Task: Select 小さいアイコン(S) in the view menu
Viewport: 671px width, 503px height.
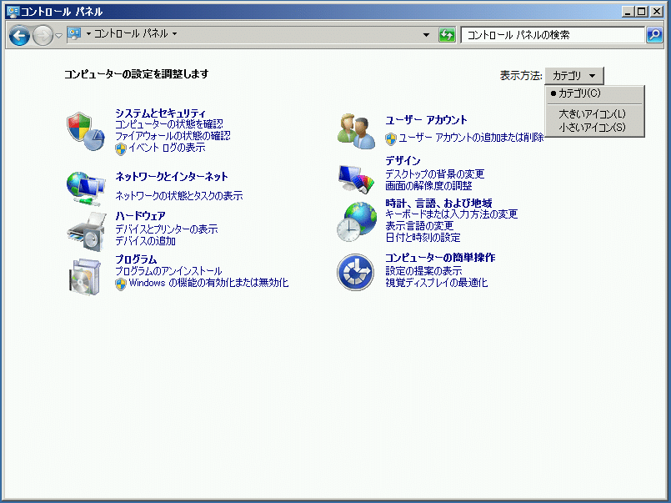Action: (x=595, y=127)
